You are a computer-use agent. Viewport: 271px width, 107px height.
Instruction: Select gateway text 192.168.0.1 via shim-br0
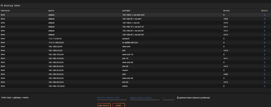(x=133, y=15)
